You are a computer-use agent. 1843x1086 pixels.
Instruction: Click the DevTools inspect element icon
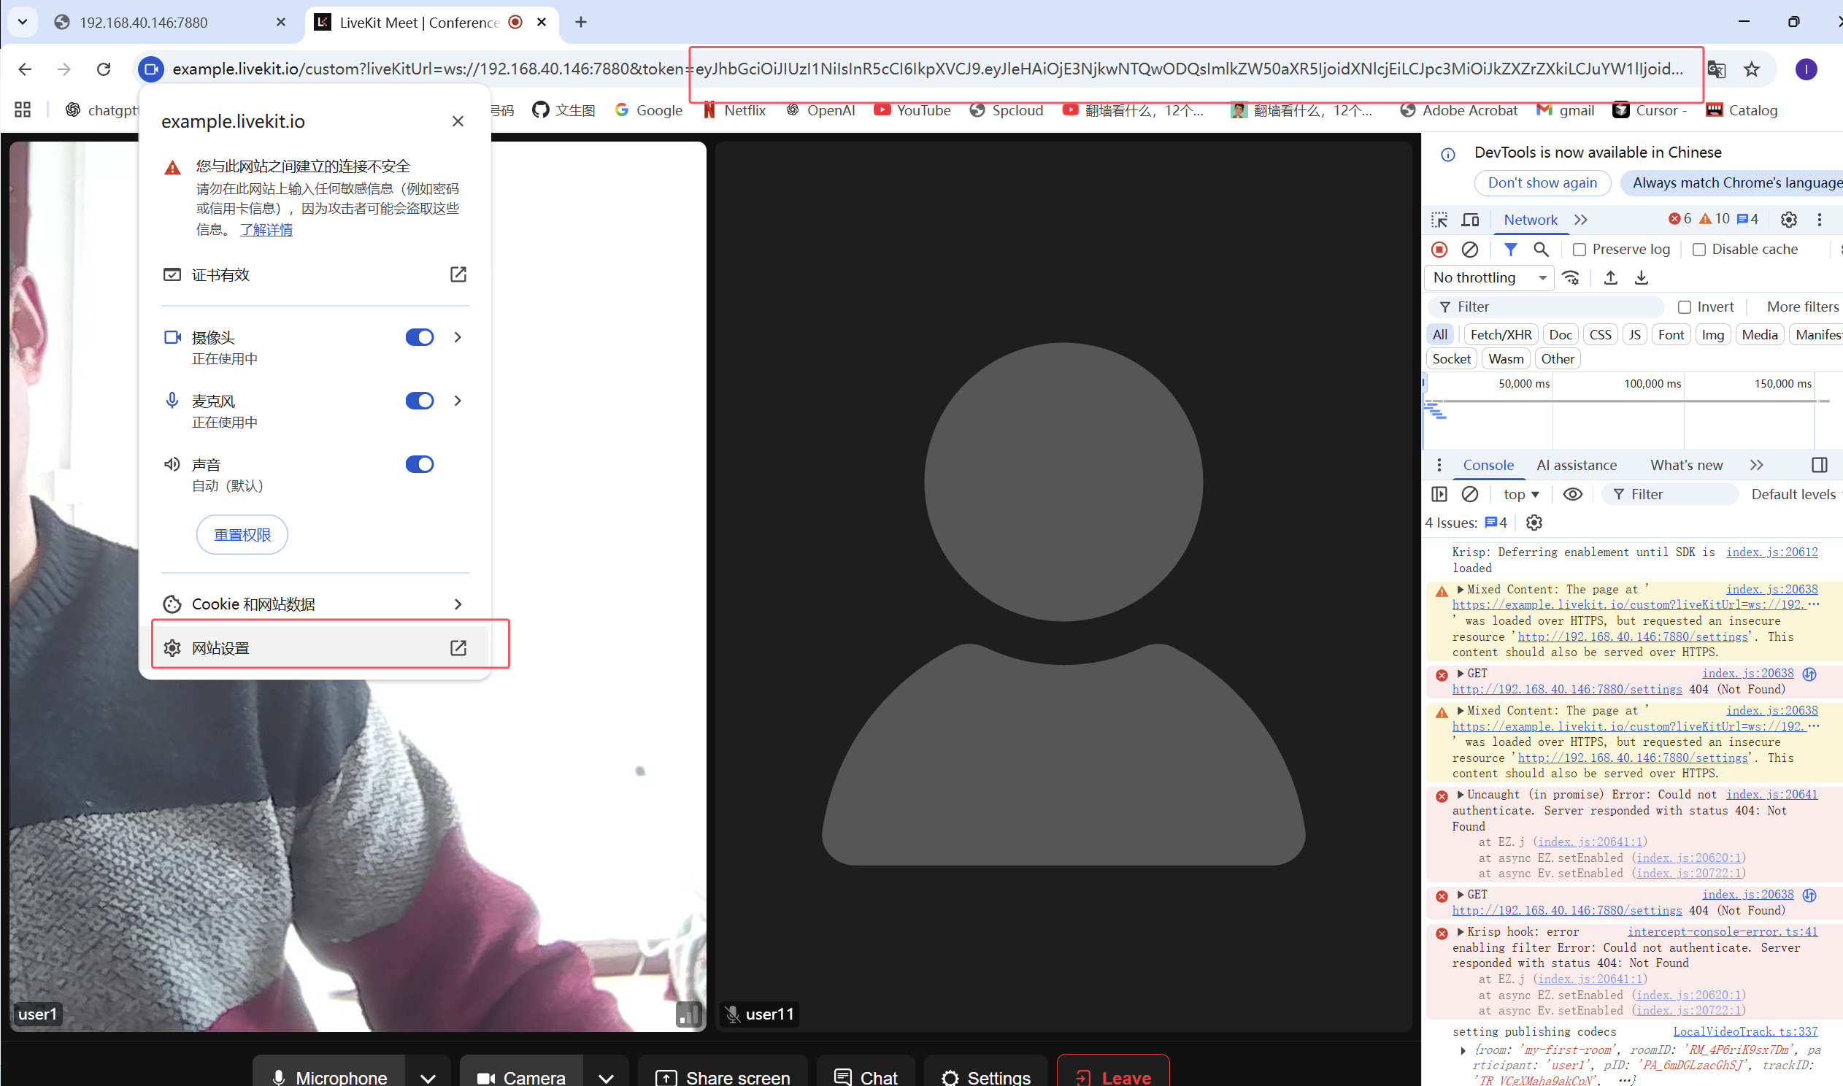click(1439, 220)
